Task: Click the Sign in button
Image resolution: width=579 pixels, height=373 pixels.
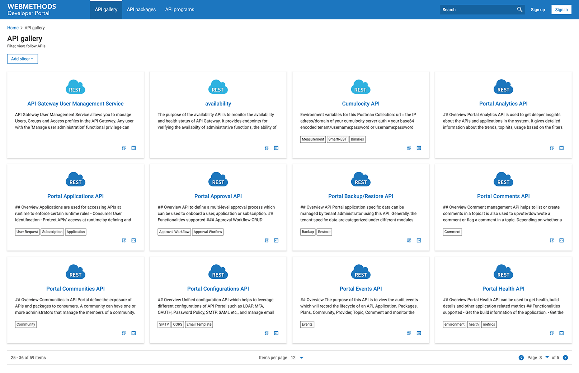Action: pyautogui.click(x=561, y=10)
